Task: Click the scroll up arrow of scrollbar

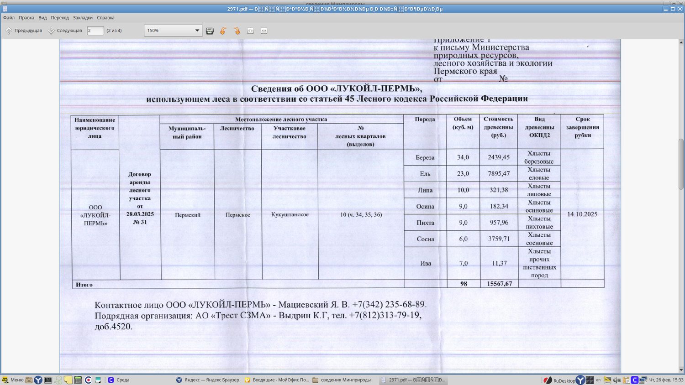Action: pos(681,42)
